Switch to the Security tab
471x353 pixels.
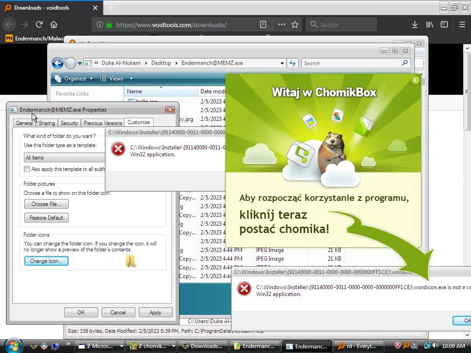point(69,123)
